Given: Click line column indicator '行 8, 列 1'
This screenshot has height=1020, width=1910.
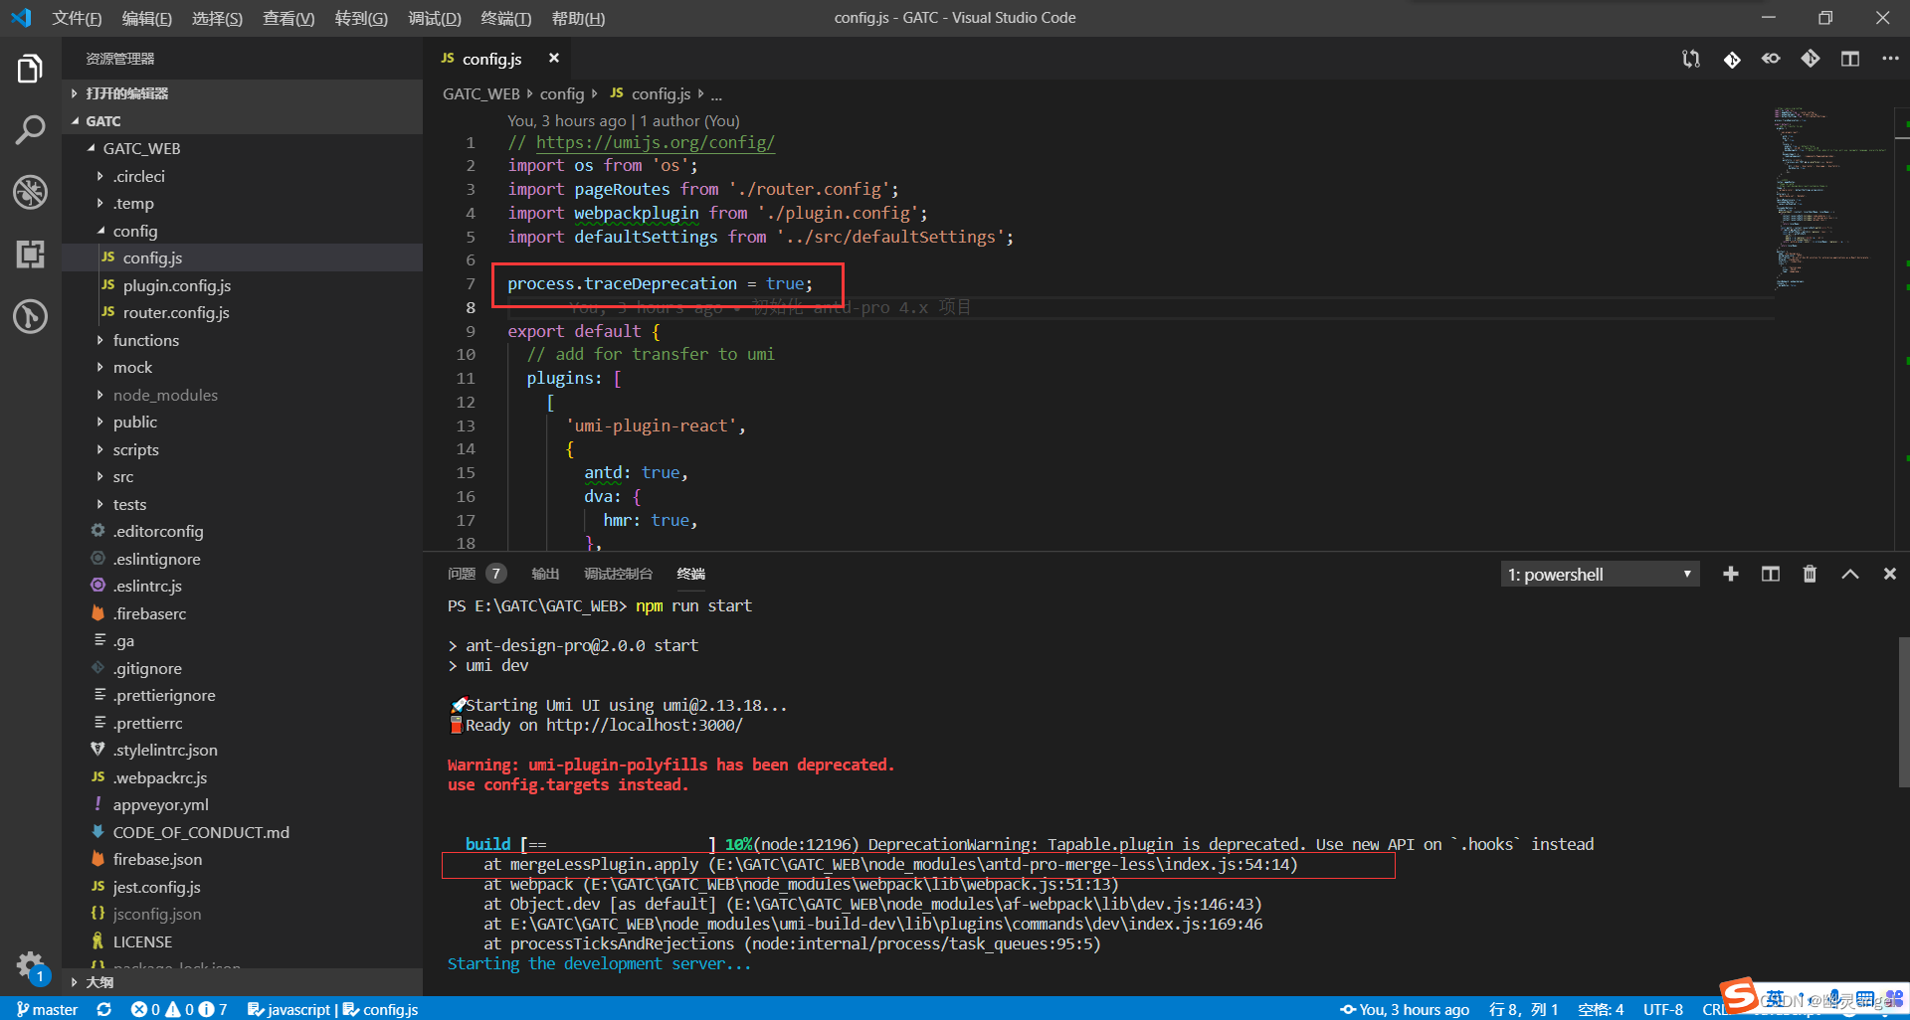Looking at the screenshot, I should pyautogui.click(x=1523, y=1009).
